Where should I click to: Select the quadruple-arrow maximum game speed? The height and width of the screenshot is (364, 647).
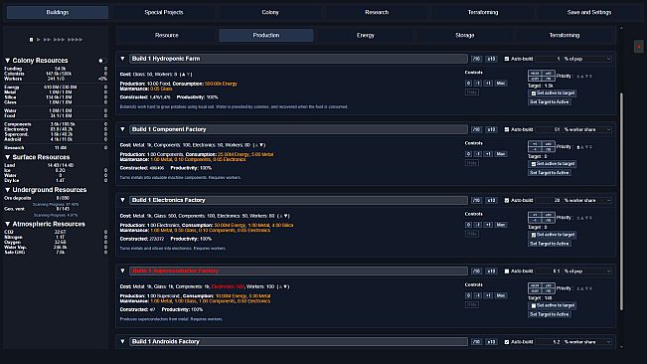click(76, 40)
